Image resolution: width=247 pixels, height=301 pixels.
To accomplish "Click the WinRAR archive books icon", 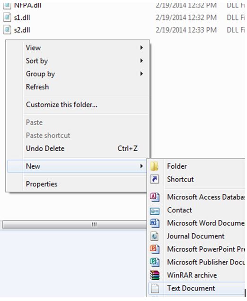I will click(x=154, y=275).
